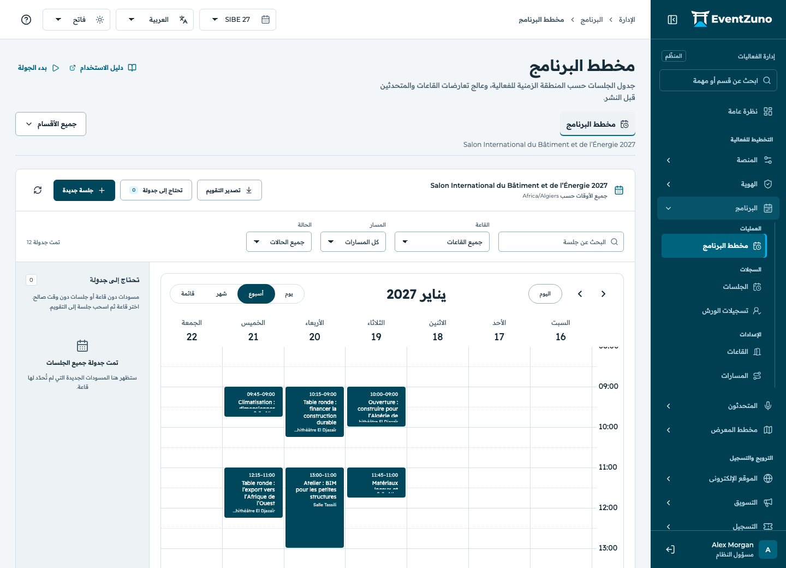Image resolution: width=786 pixels, height=568 pixels.
Task: Click the logout icon beside Alex Morgan
Action: tap(670, 549)
